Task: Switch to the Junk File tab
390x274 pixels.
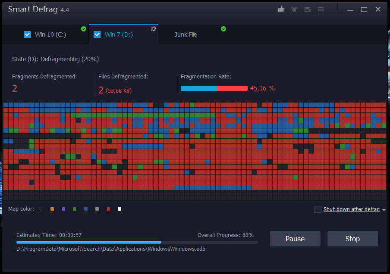Action: coord(186,34)
